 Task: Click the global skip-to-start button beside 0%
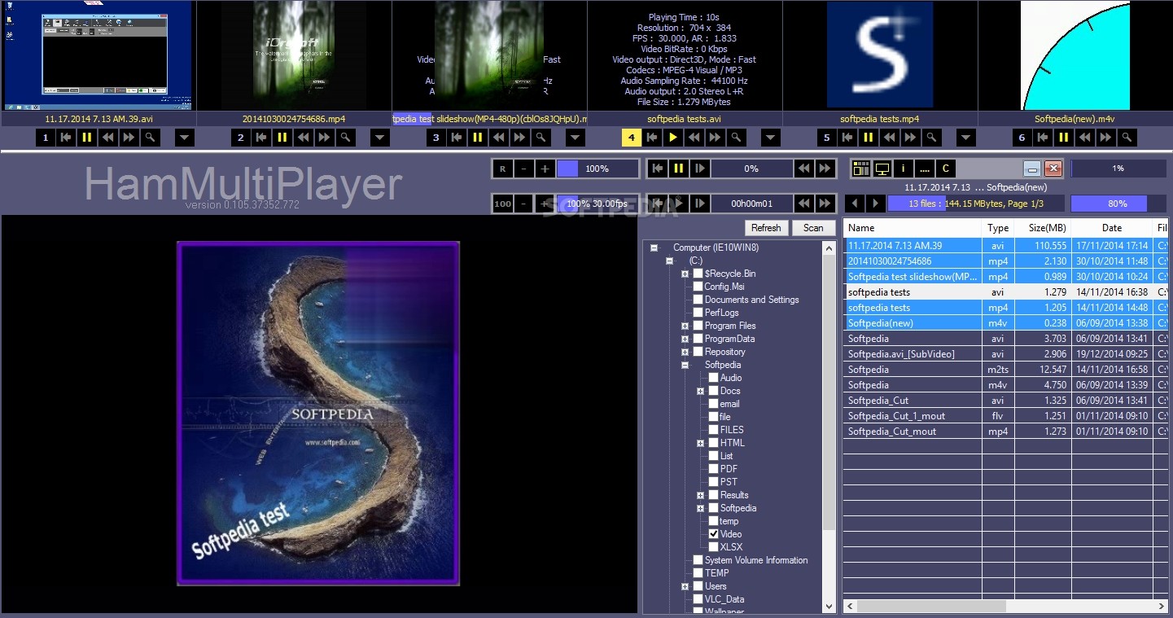[x=657, y=169]
